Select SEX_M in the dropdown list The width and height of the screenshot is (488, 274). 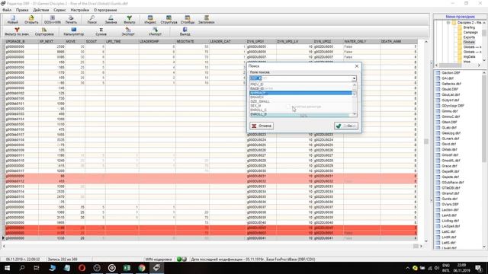300,106
